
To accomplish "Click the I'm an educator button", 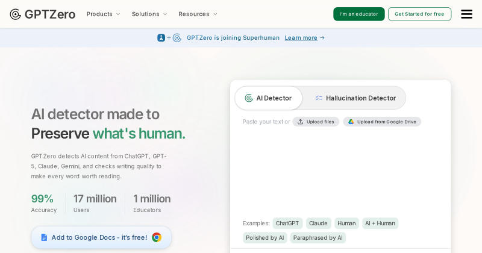I will [x=358, y=14].
